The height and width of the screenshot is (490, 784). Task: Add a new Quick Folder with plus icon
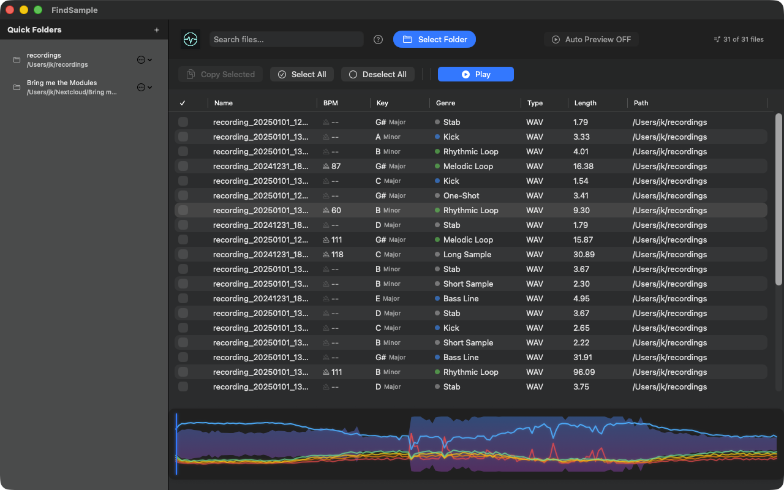(x=157, y=30)
